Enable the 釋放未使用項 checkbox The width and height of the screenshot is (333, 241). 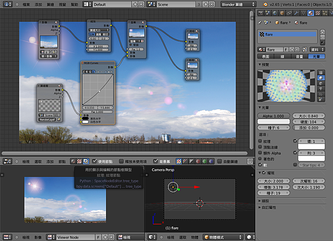(121, 161)
